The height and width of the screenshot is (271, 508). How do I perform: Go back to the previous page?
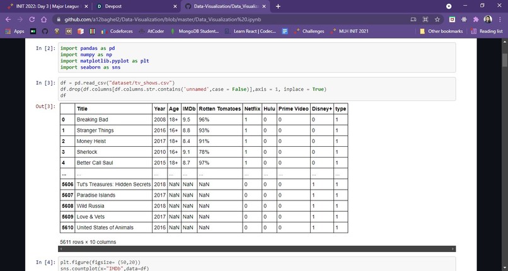(x=8, y=20)
